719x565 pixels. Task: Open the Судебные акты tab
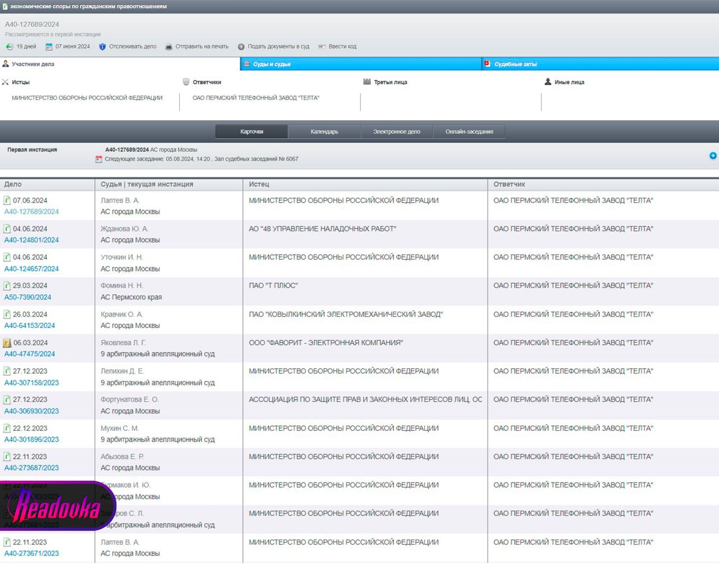click(515, 64)
